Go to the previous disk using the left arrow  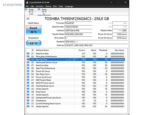[x=28, y=19]
